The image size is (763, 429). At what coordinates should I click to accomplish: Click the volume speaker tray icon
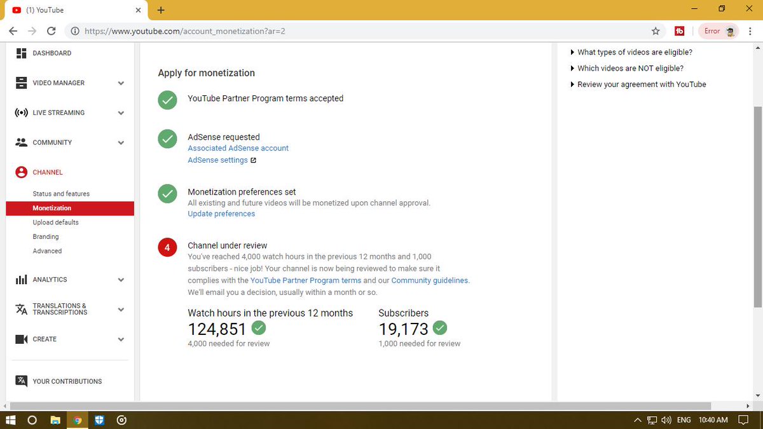666,420
